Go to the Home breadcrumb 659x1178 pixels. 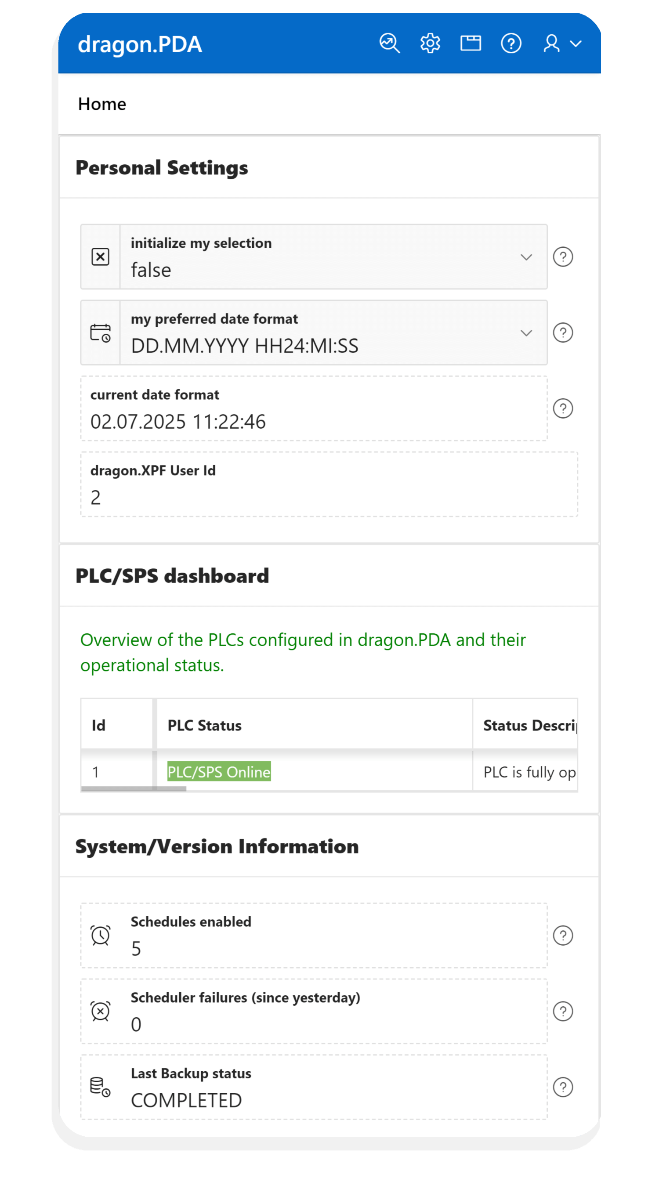(102, 104)
